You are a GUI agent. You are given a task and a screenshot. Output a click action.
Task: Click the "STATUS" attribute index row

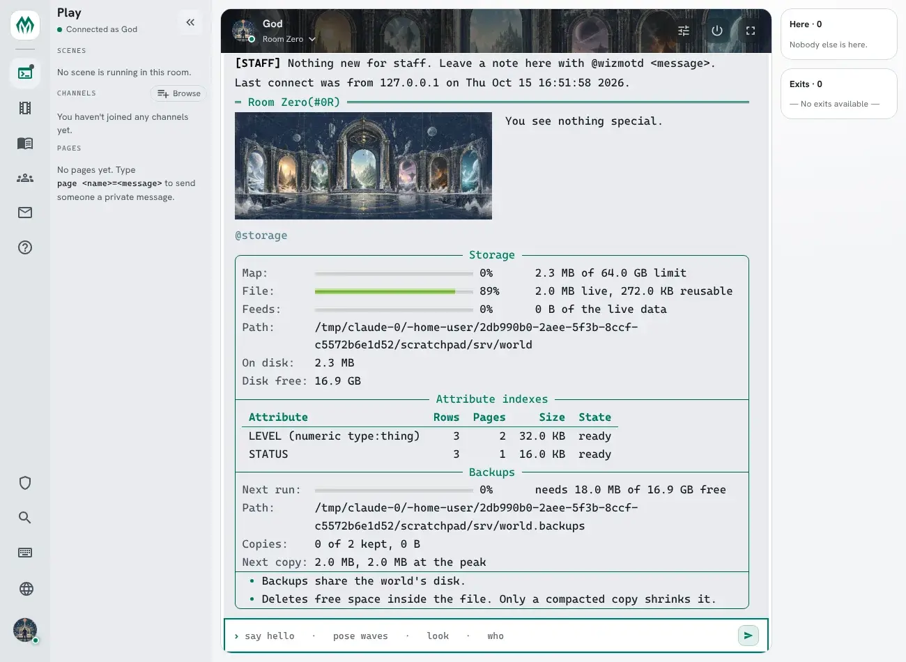point(430,454)
